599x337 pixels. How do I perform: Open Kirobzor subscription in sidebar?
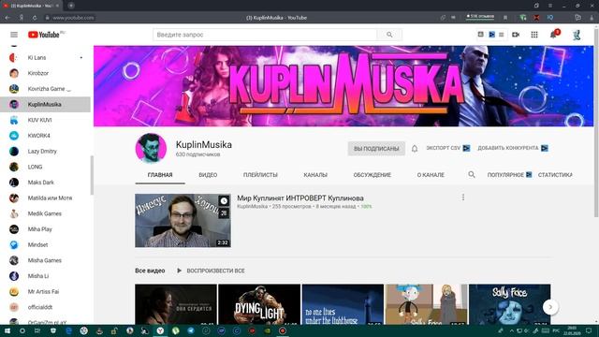click(45, 73)
